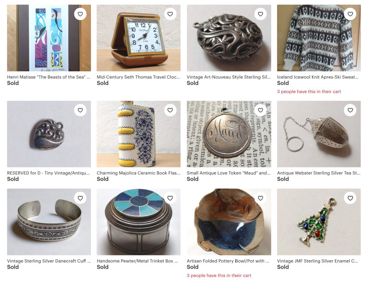This screenshot has height=283, width=368.
Task: Favorite the Seth Thomas travel clock
Action: (170, 14)
